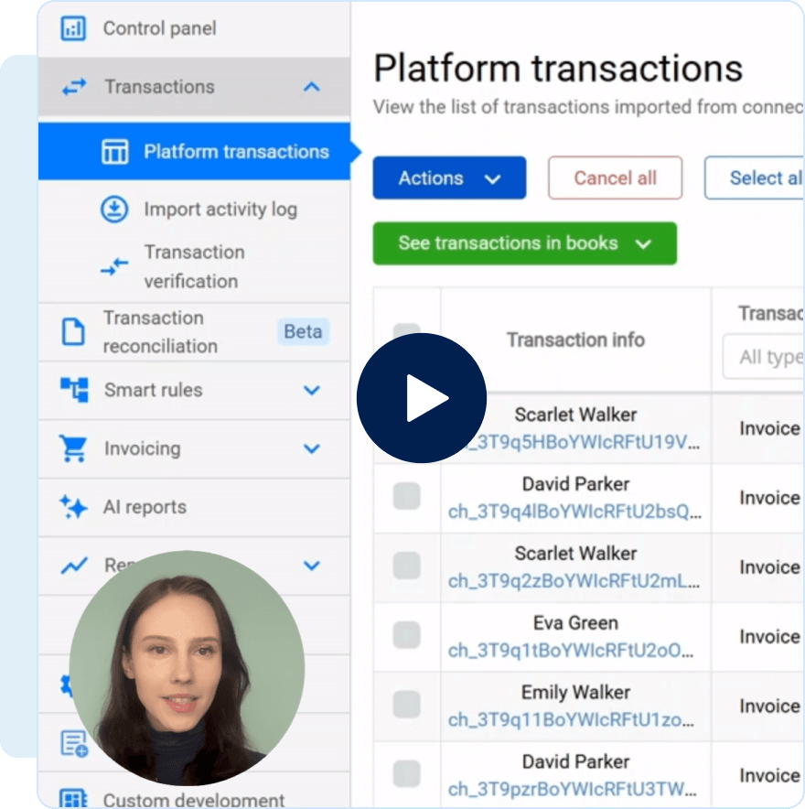Tick checkbox for David Parker ch_3T9pzr row
The image size is (805, 809).
pyautogui.click(x=406, y=774)
